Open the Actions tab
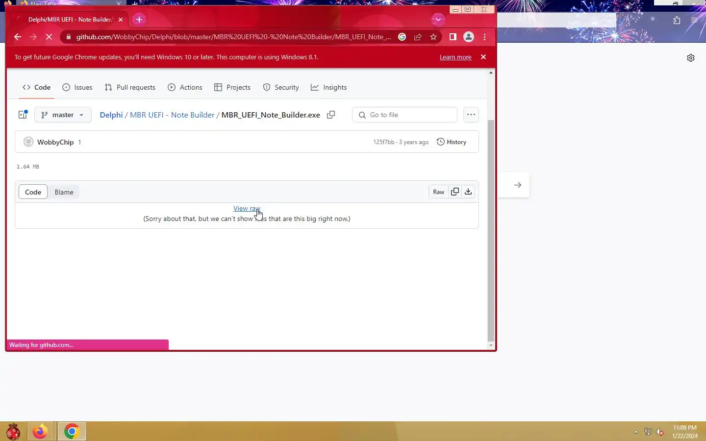Viewport: 706px width, 441px height. pyautogui.click(x=185, y=87)
